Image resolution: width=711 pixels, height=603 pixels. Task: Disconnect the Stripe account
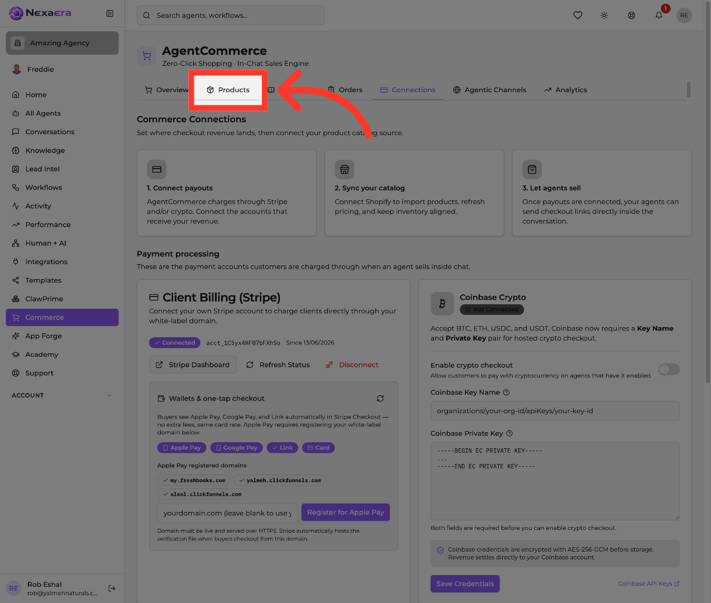tap(352, 365)
